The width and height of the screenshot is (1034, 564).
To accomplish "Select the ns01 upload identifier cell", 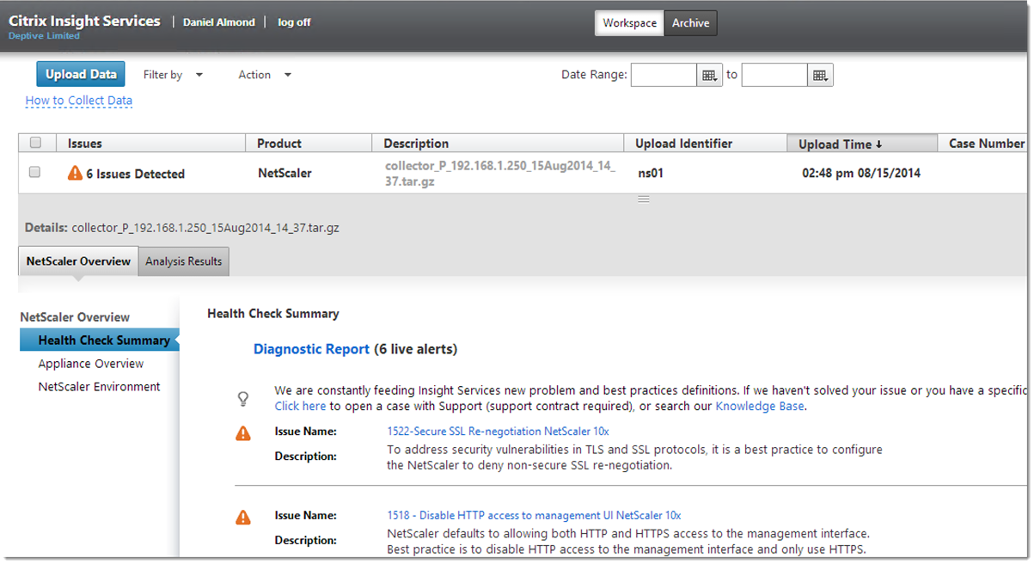I will 651,173.
